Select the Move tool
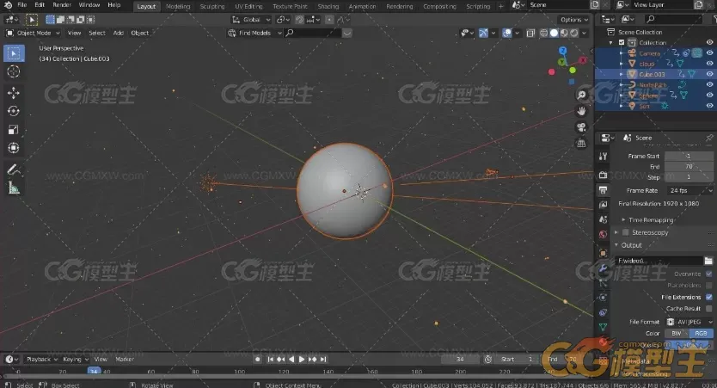This screenshot has height=388, width=717. pos(14,93)
